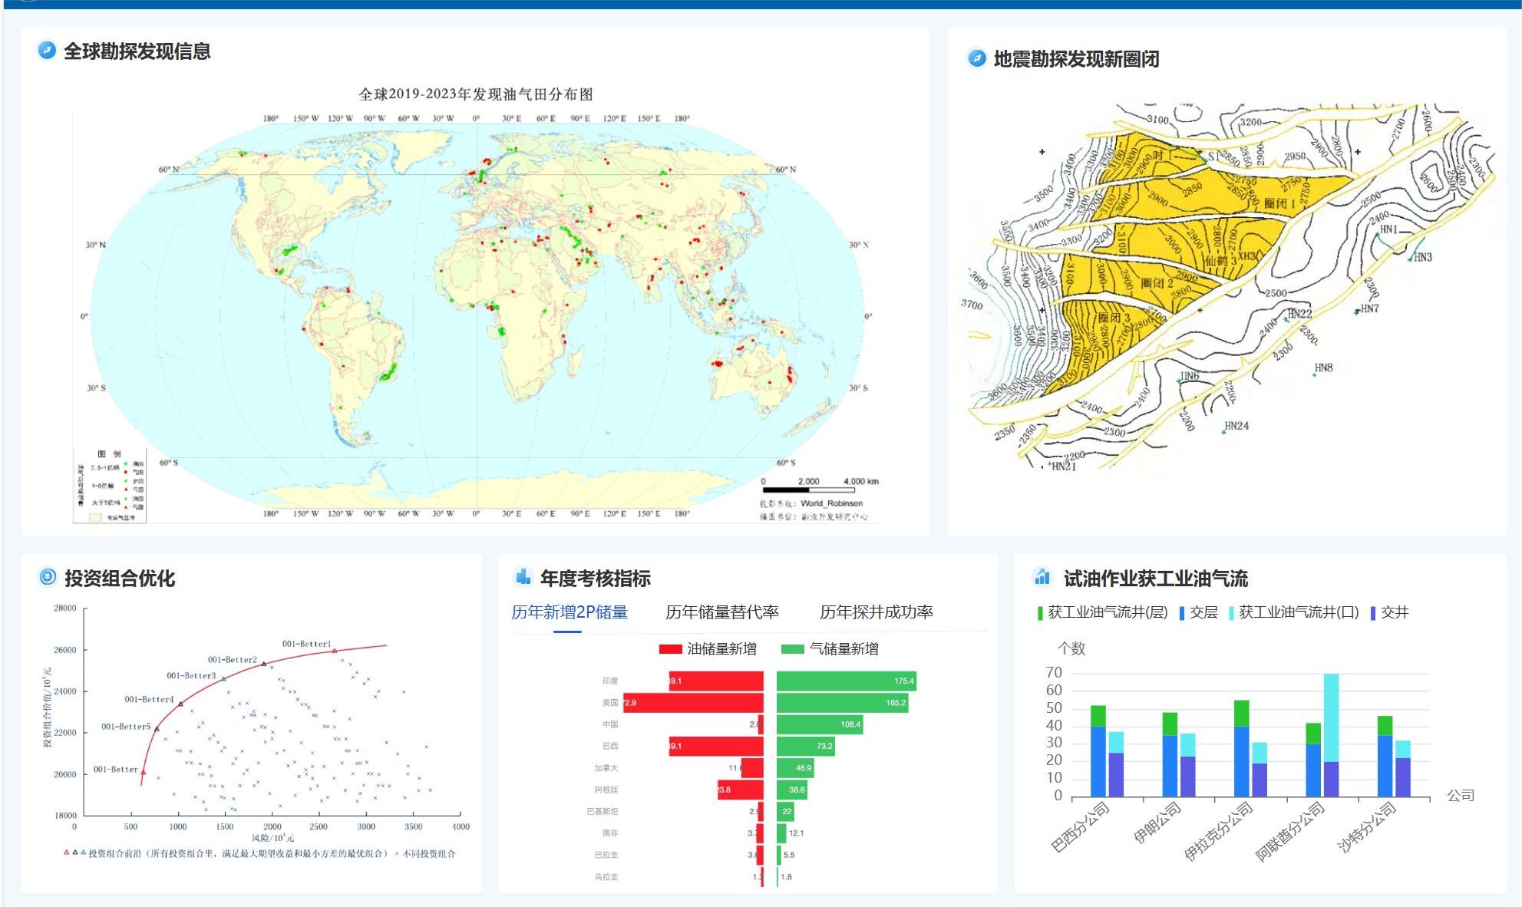Click the bar-chart icon beside 试油作业获工业油气流
Viewport: 1522px width, 907px height.
click(x=1042, y=576)
